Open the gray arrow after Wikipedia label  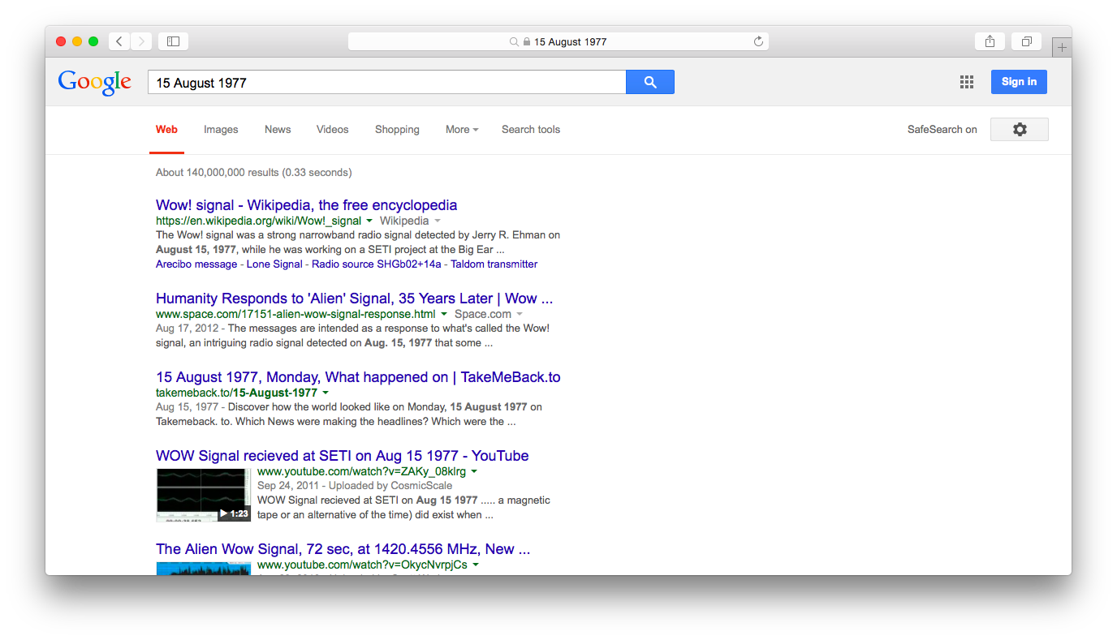438,221
